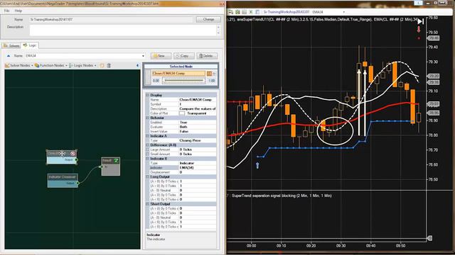Click the orange icon beside selected node name
The image size is (455, 255).
(209, 74)
